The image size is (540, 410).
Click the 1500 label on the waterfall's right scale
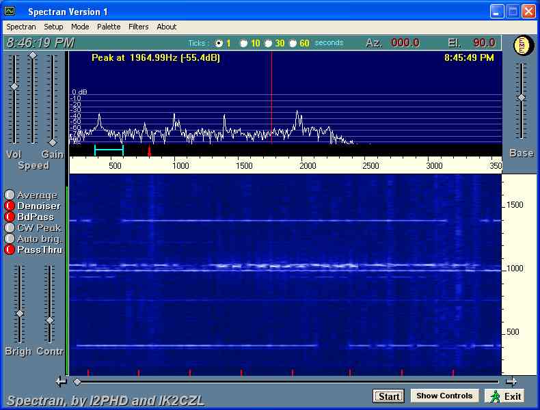(x=515, y=205)
